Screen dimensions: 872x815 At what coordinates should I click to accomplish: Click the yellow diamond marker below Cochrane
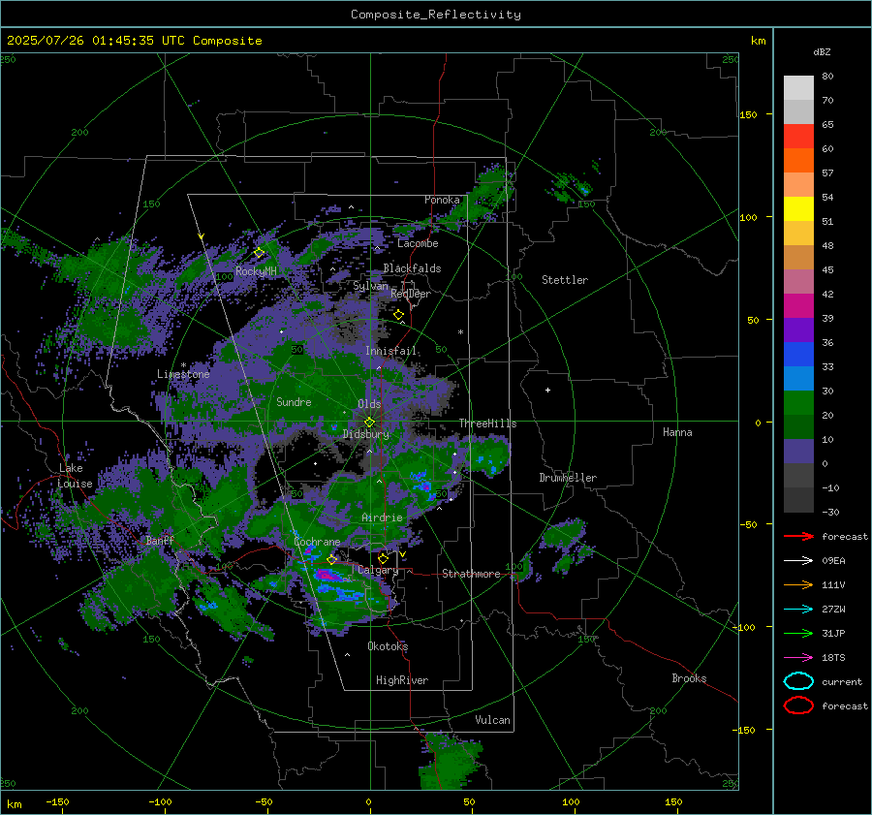[332, 559]
